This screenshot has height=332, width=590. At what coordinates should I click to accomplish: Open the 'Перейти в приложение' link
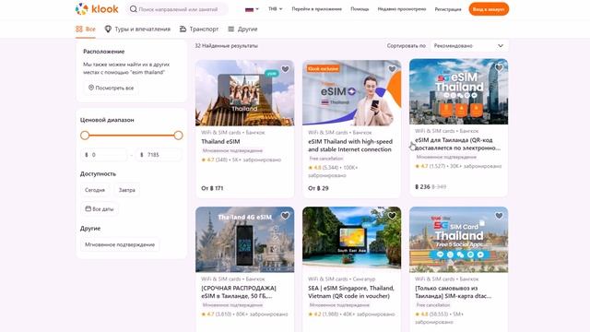316,9
